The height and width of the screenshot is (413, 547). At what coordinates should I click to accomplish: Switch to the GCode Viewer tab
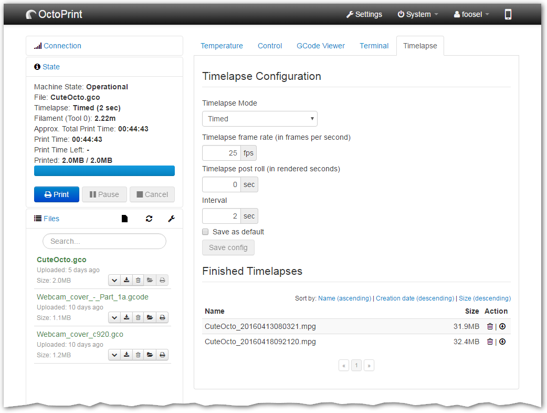pyautogui.click(x=321, y=46)
